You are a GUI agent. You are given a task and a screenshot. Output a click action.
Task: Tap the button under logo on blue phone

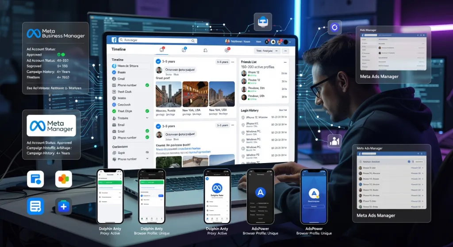[x=314, y=207]
